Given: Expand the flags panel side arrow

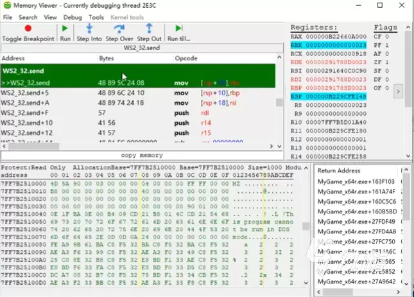Looking at the screenshot, I should [398, 91].
